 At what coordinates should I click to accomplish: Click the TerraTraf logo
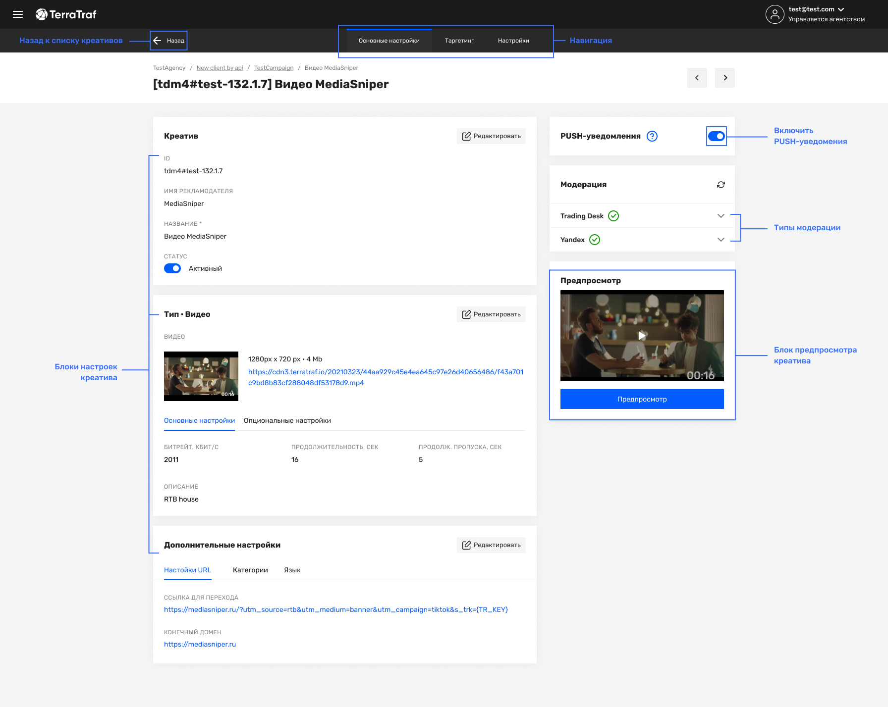(x=66, y=14)
